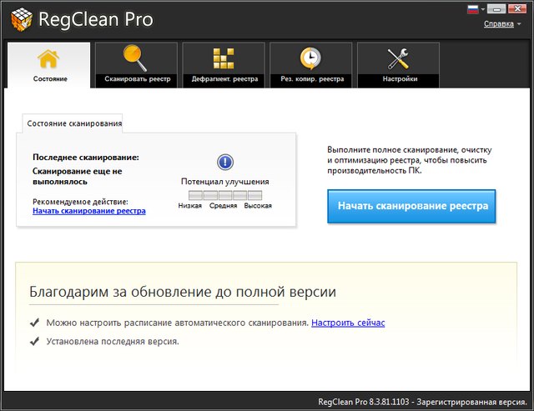This screenshot has height=411, width=534.
Task: Click the magnifier icon for registry scanning
Action: pos(137,58)
